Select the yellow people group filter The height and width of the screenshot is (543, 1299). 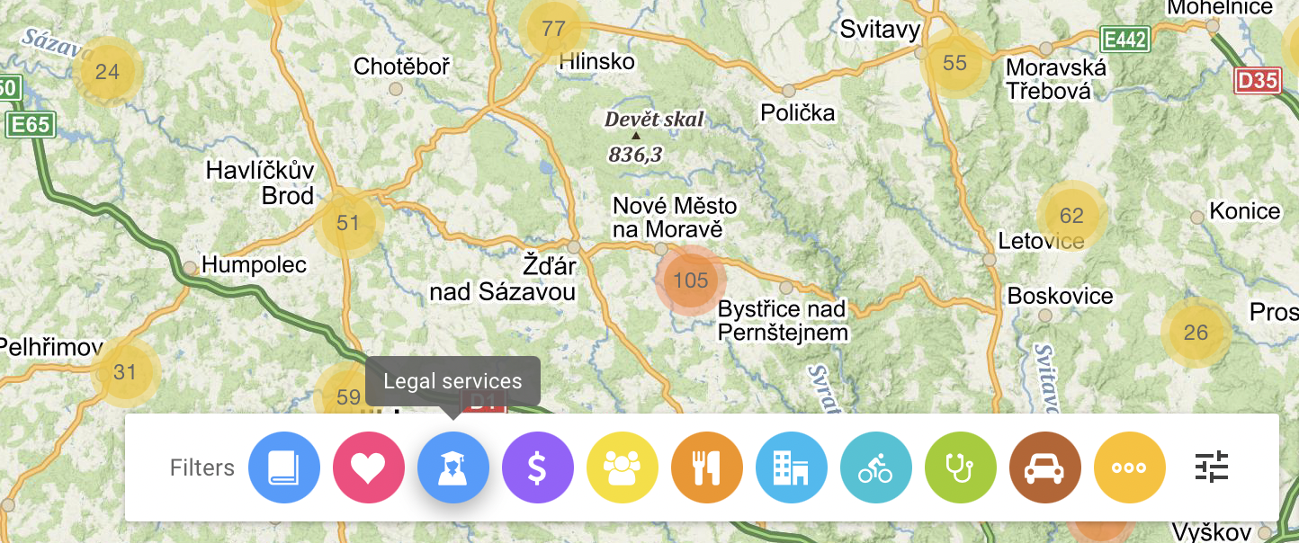[x=623, y=467]
